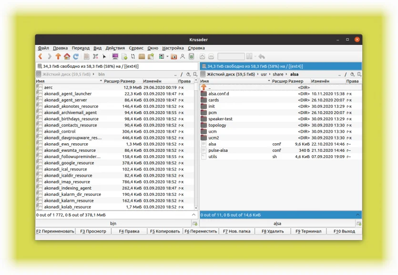Click the blue Reload icon in toolbar
Viewport: 398px width, 275px height.
75,56
